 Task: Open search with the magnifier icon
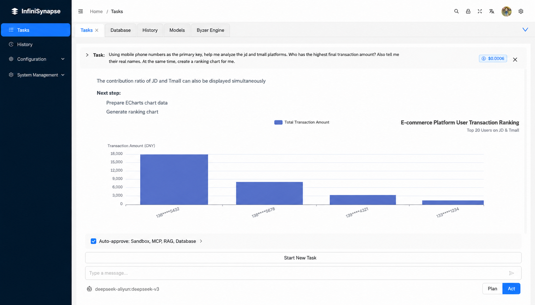(x=456, y=11)
